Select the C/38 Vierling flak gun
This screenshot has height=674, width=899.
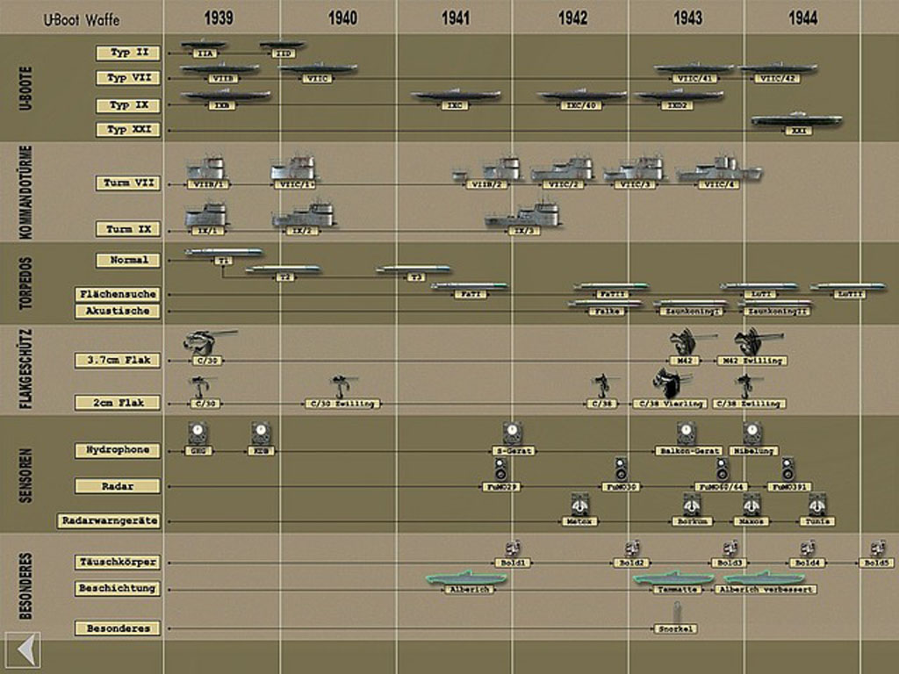pyautogui.click(x=672, y=384)
